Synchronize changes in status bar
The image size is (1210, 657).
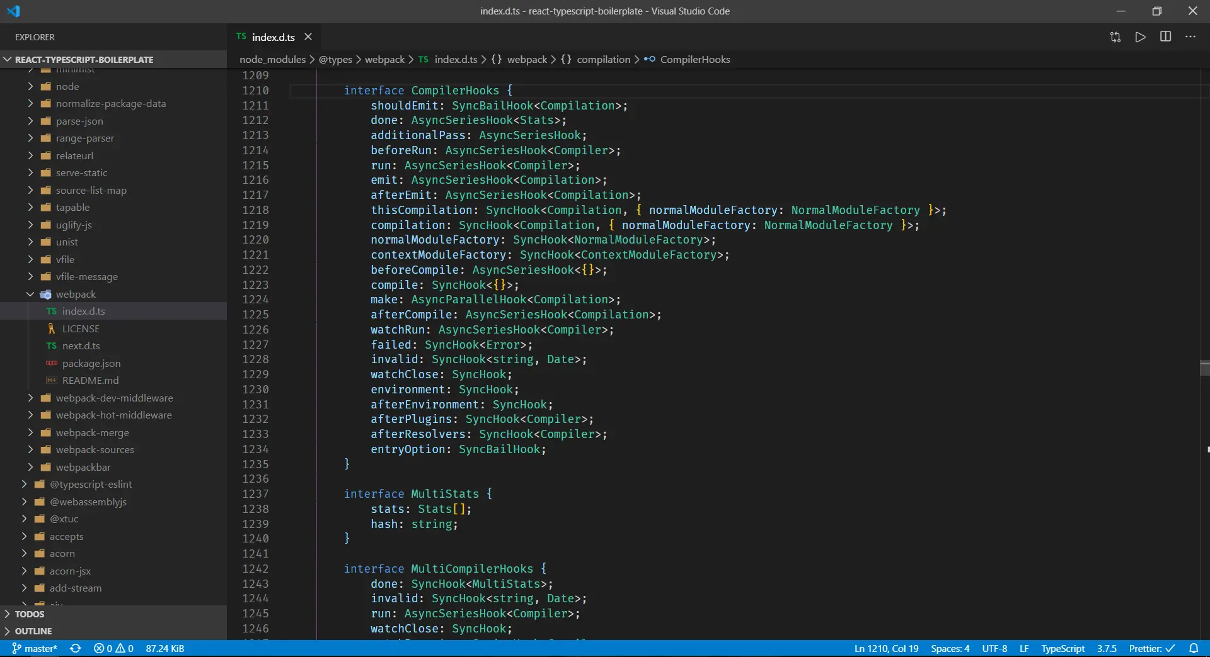(x=76, y=649)
